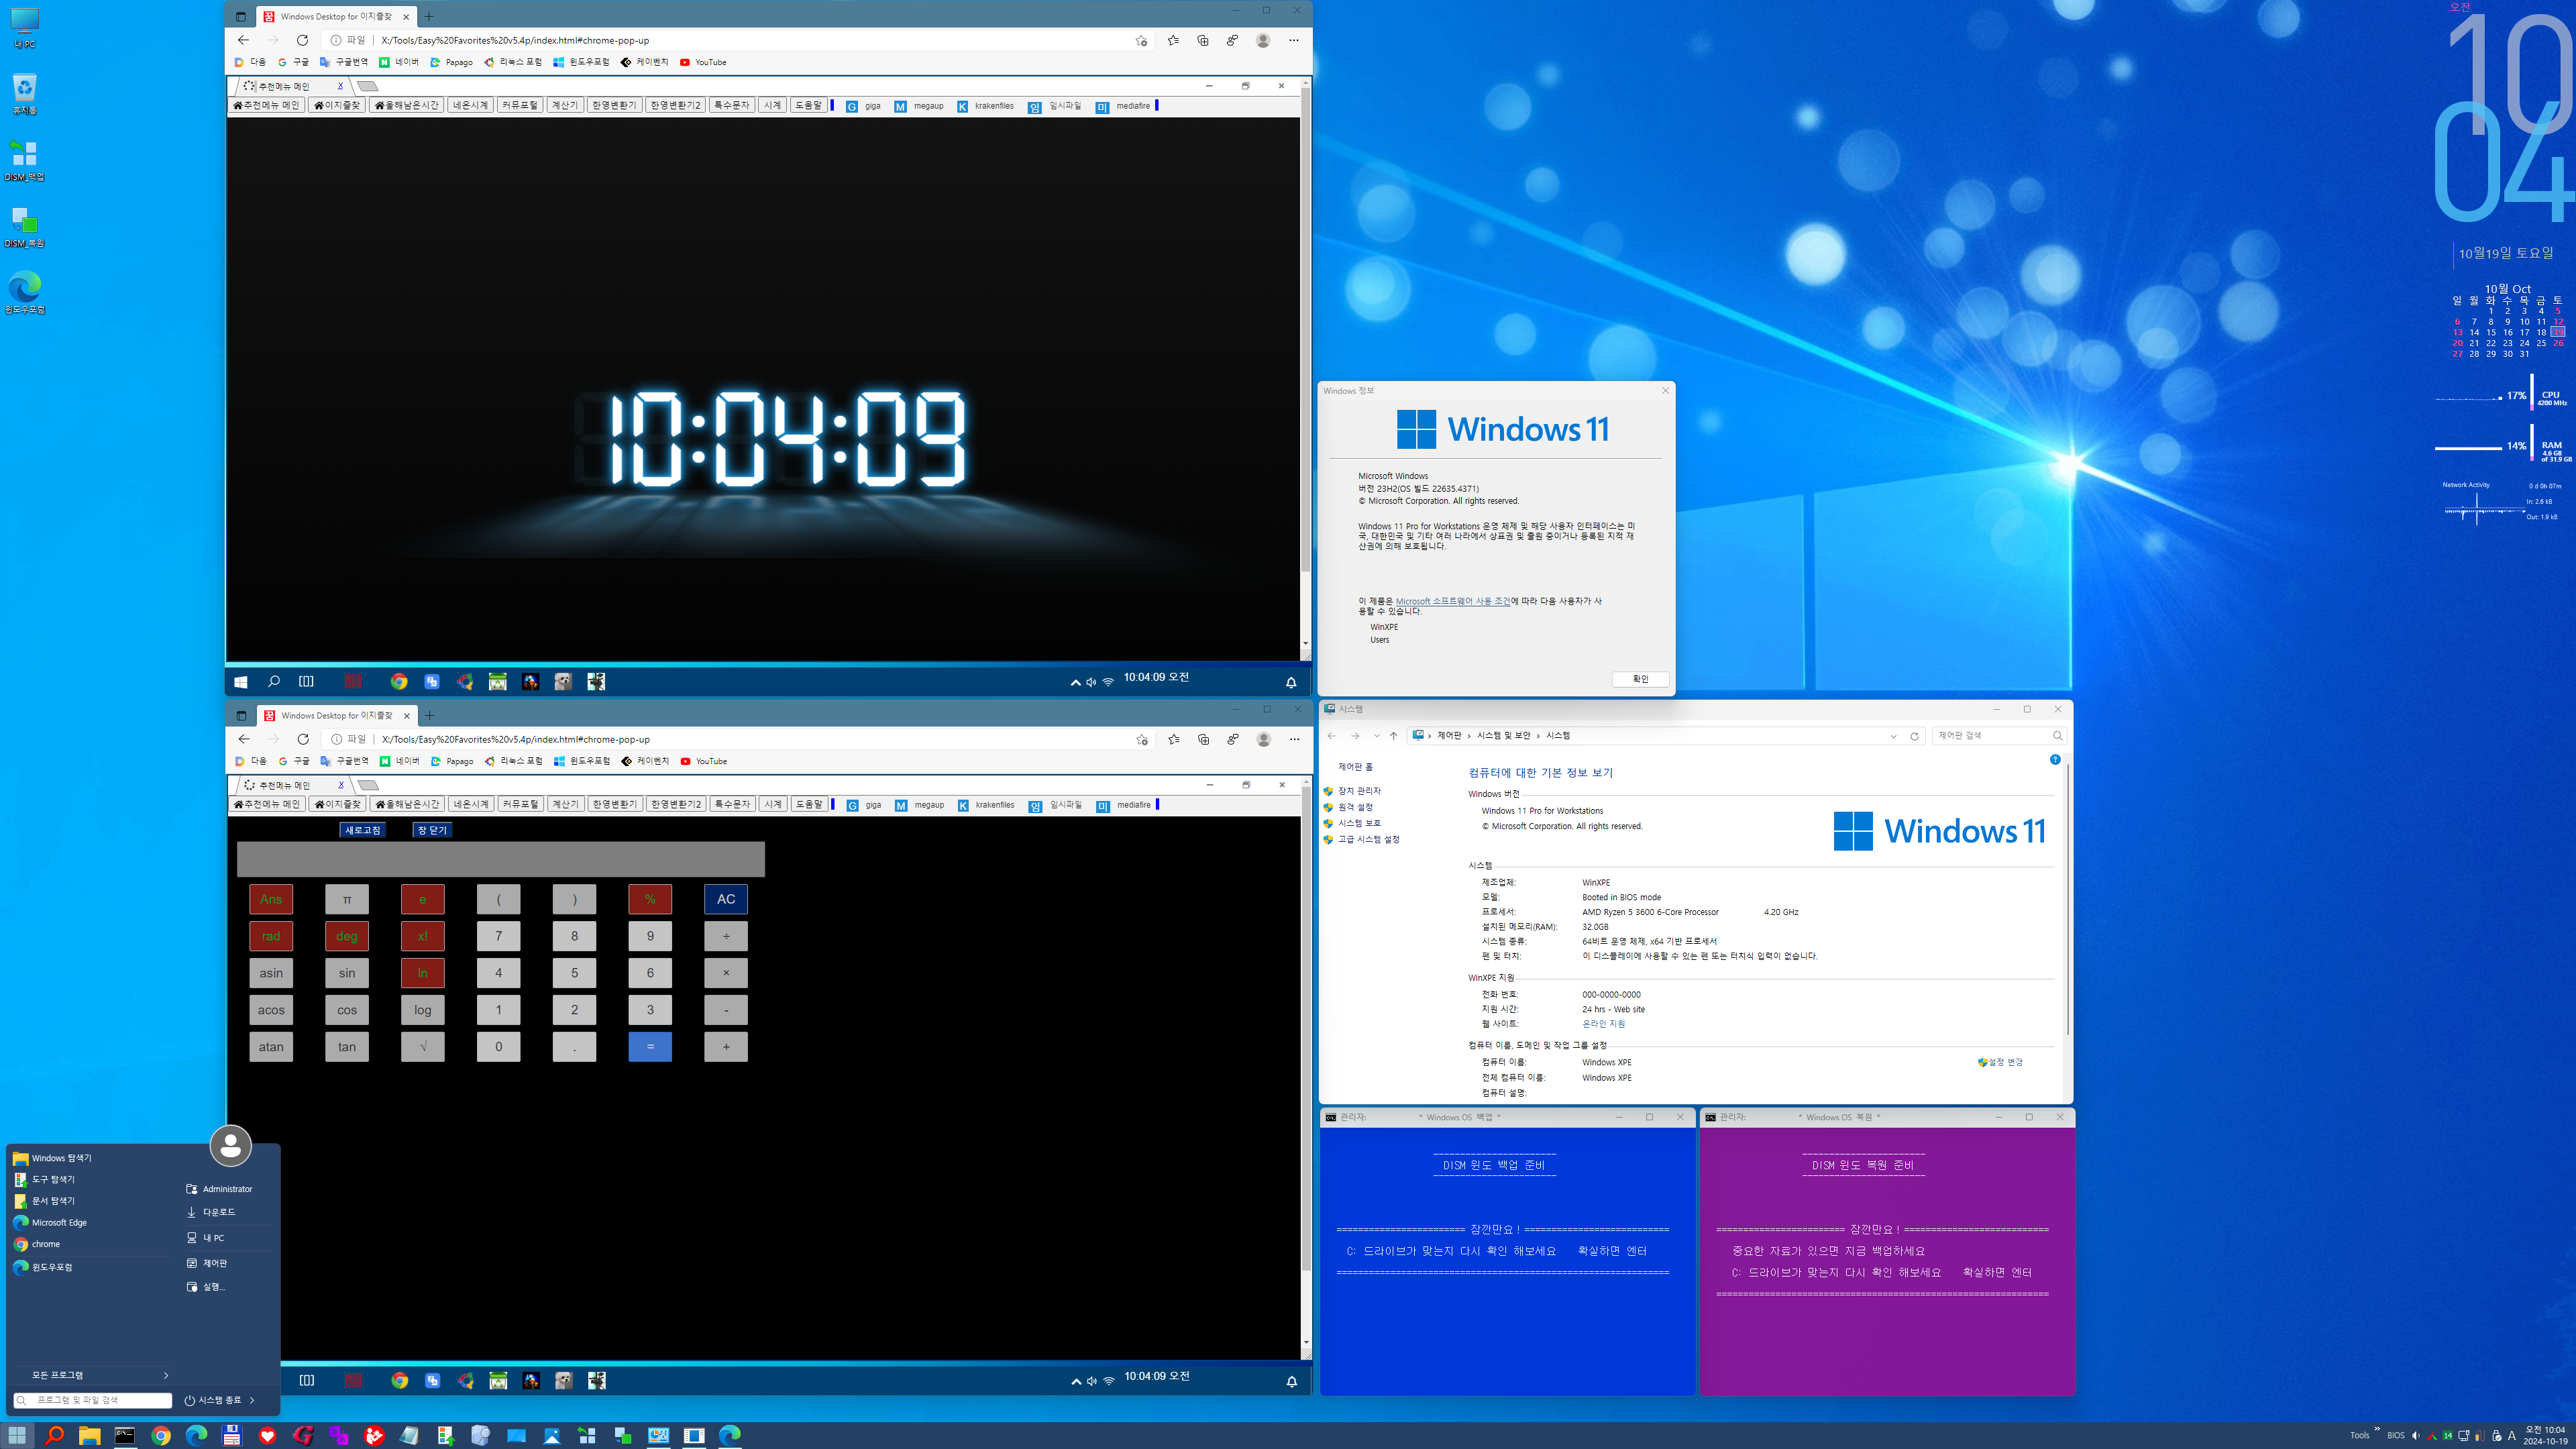This screenshot has width=2576, height=1449.
Task: Open the 윈도우포럼 Edge desktop shortcut
Action: tap(24, 293)
